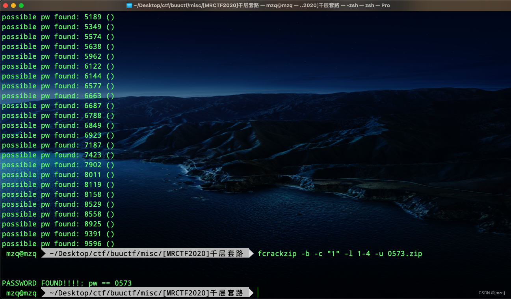Select line 'possible pw found: 7902'
Image resolution: width=511 pixels, height=299 pixels.
[x=58, y=165]
